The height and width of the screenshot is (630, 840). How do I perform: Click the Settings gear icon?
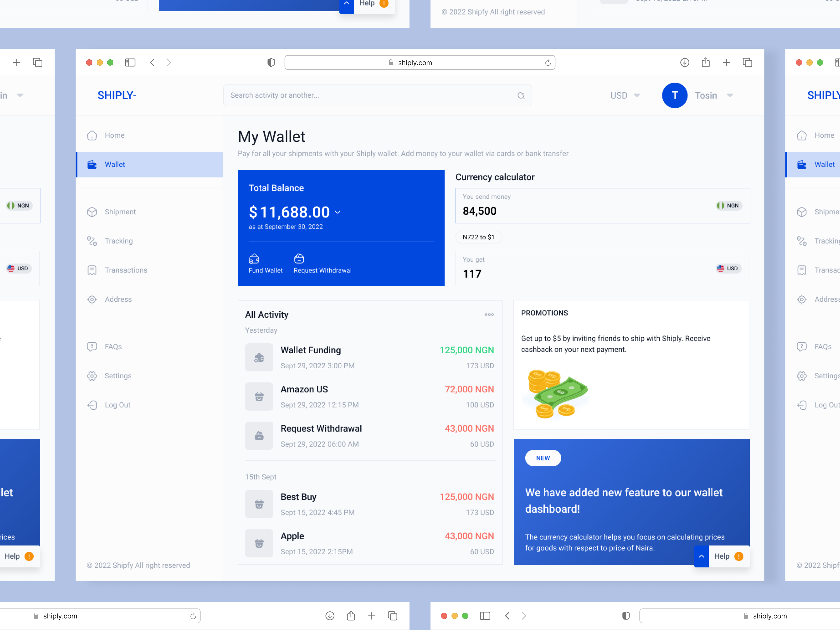click(x=92, y=376)
